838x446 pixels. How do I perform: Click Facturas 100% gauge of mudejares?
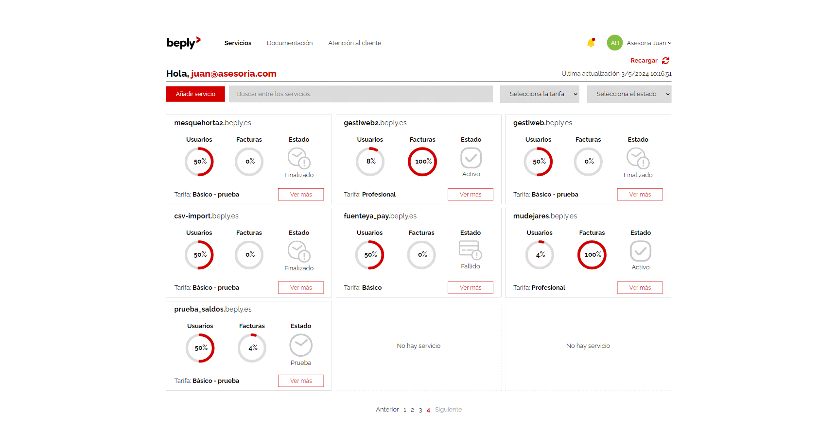(x=592, y=255)
